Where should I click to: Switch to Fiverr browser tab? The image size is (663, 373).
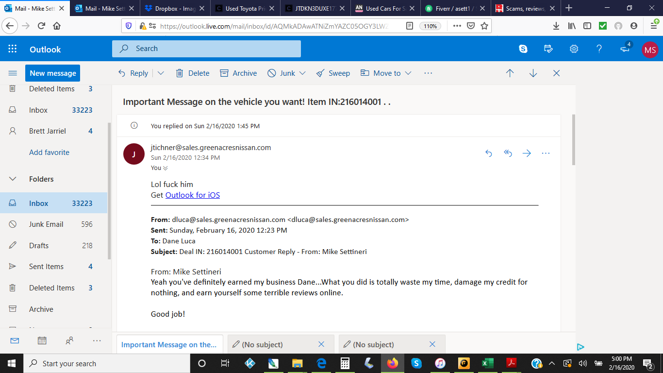pyautogui.click(x=455, y=8)
